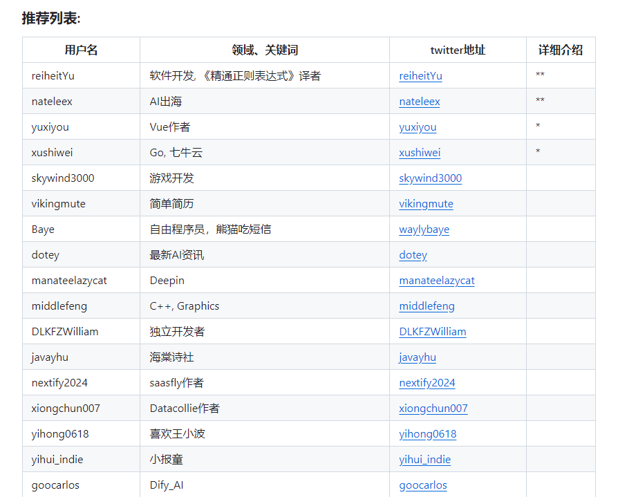Open nextify2024's twitter link

427,383
